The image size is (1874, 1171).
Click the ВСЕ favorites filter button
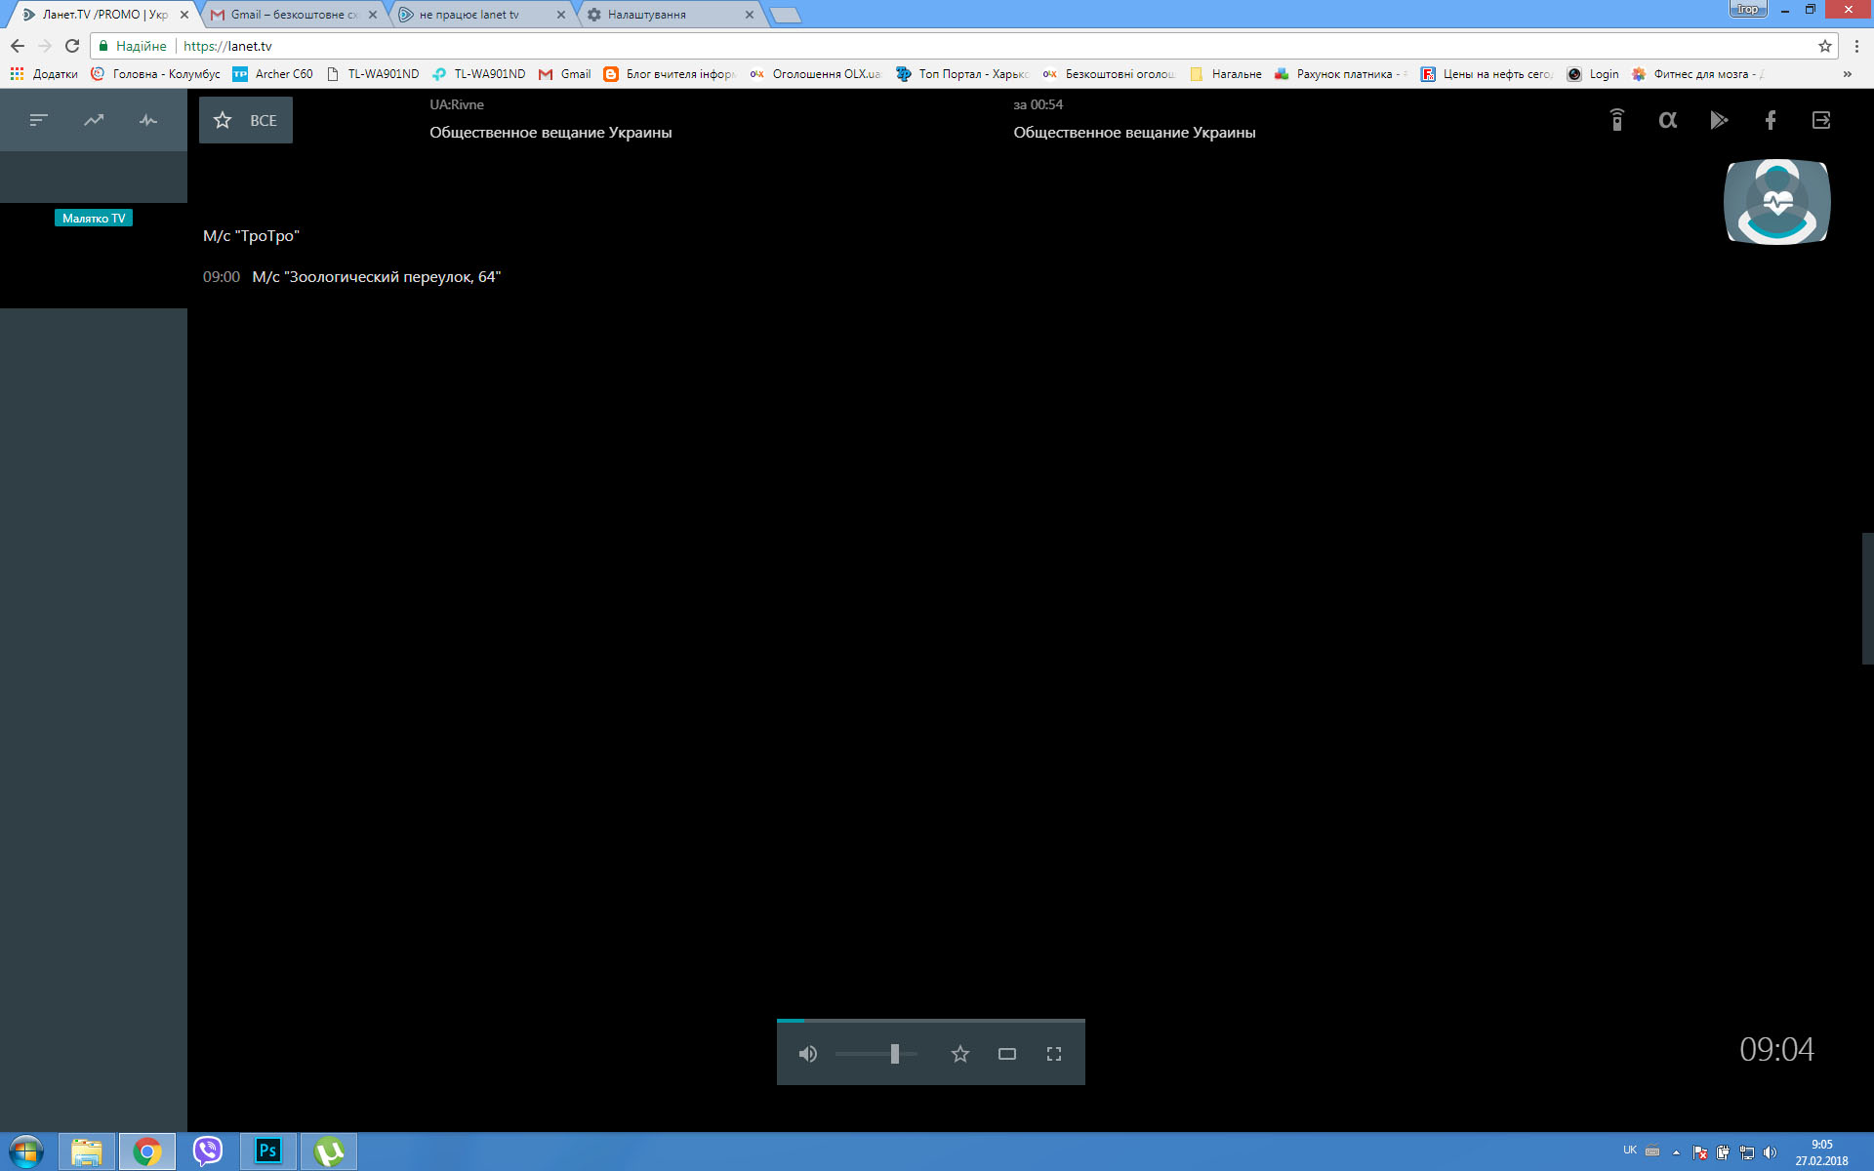[246, 120]
